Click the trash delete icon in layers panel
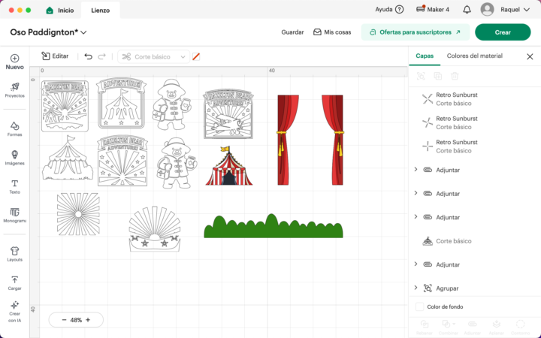541x338 pixels. (455, 76)
